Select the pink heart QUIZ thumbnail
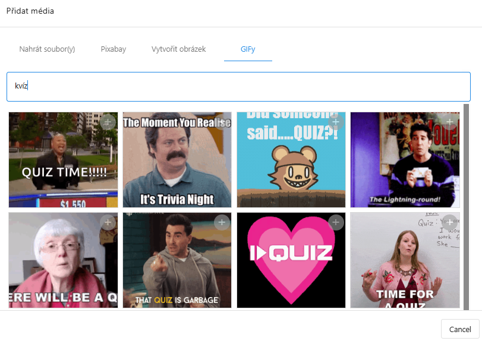This screenshot has height=341, width=482. pos(291,260)
